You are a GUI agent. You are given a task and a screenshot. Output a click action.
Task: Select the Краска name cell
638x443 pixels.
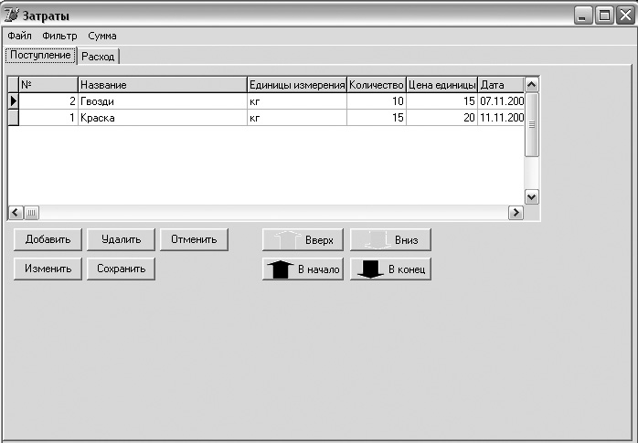point(163,118)
